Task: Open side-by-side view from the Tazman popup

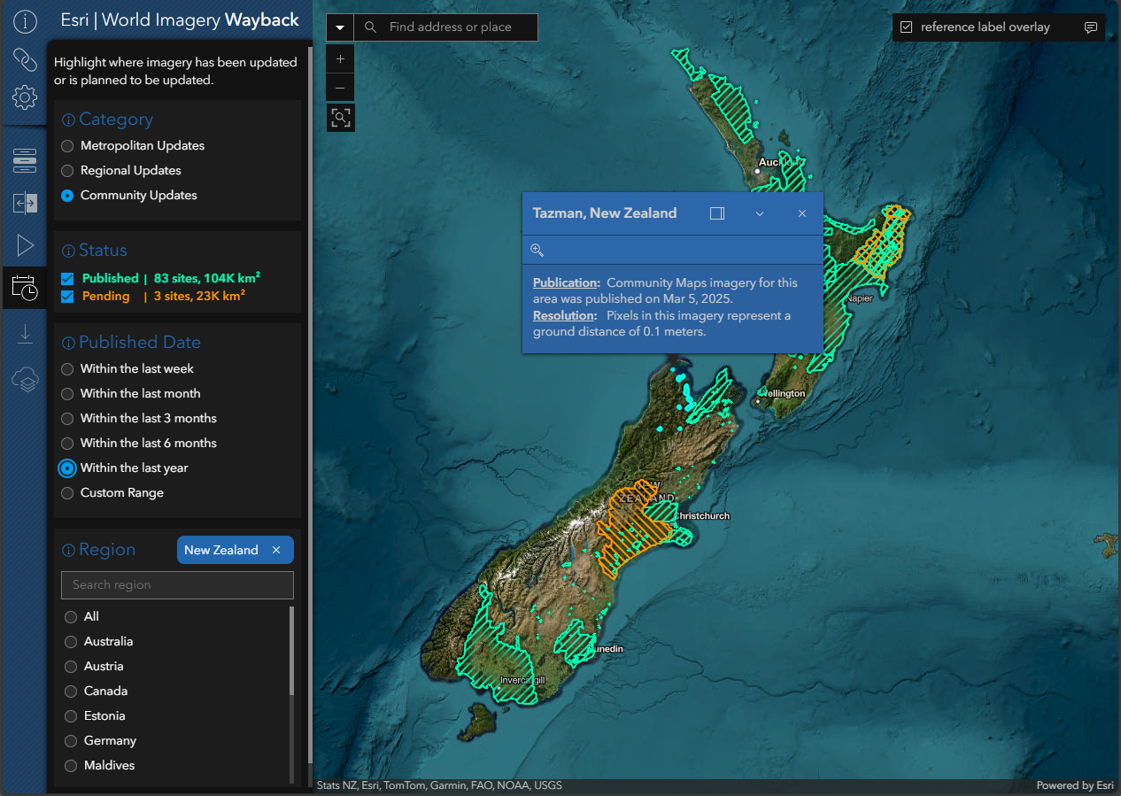Action: (x=717, y=213)
